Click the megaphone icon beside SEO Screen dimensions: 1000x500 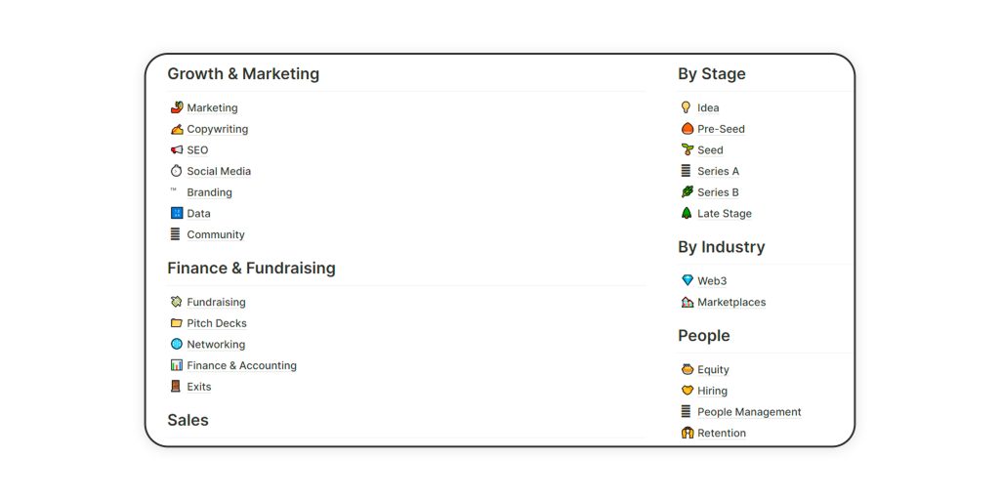177,149
